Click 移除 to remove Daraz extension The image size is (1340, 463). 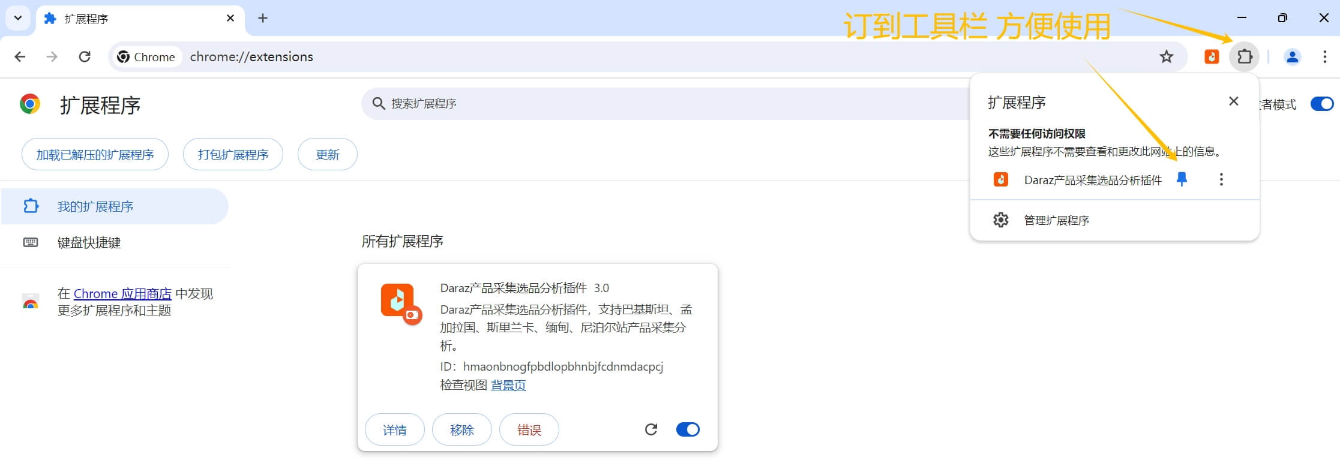pyautogui.click(x=462, y=429)
